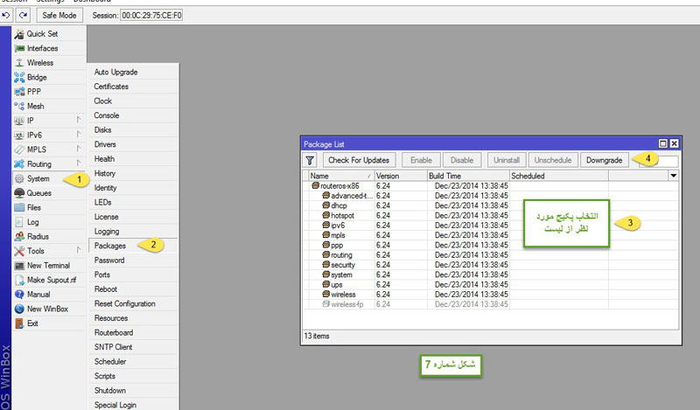This screenshot has height=410, width=700.
Task: Open Interfaces in the sidebar
Action: tap(49, 48)
